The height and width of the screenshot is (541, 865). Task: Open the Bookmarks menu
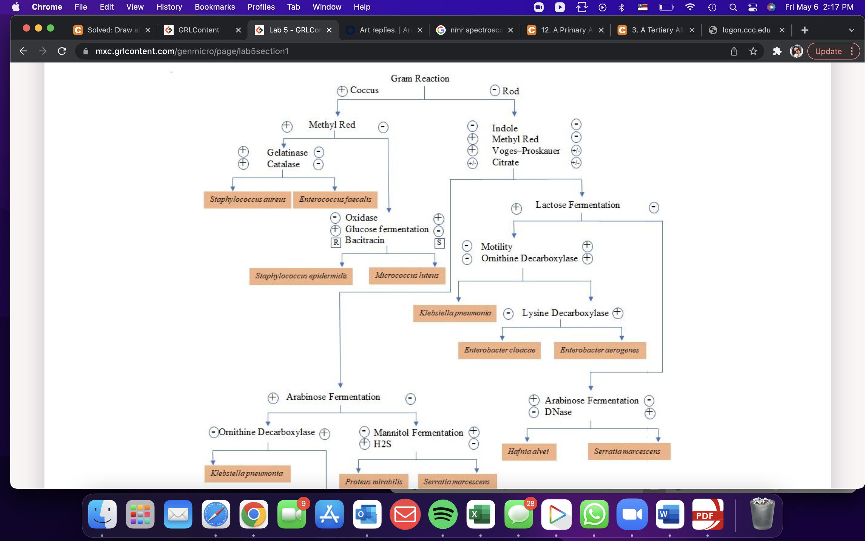pos(215,7)
